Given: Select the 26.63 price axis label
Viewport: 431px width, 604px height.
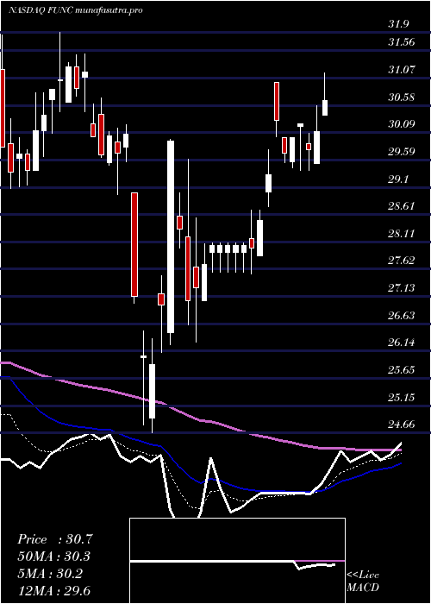Looking at the screenshot, I should click(402, 316).
